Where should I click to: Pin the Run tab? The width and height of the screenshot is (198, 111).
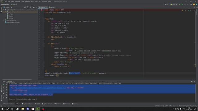[4, 97]
